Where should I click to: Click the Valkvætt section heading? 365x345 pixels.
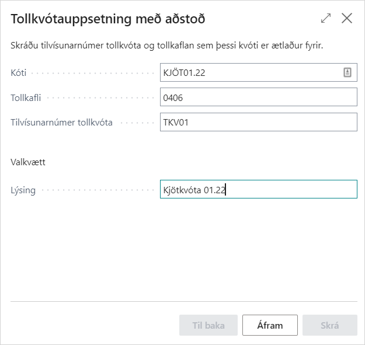28,162
